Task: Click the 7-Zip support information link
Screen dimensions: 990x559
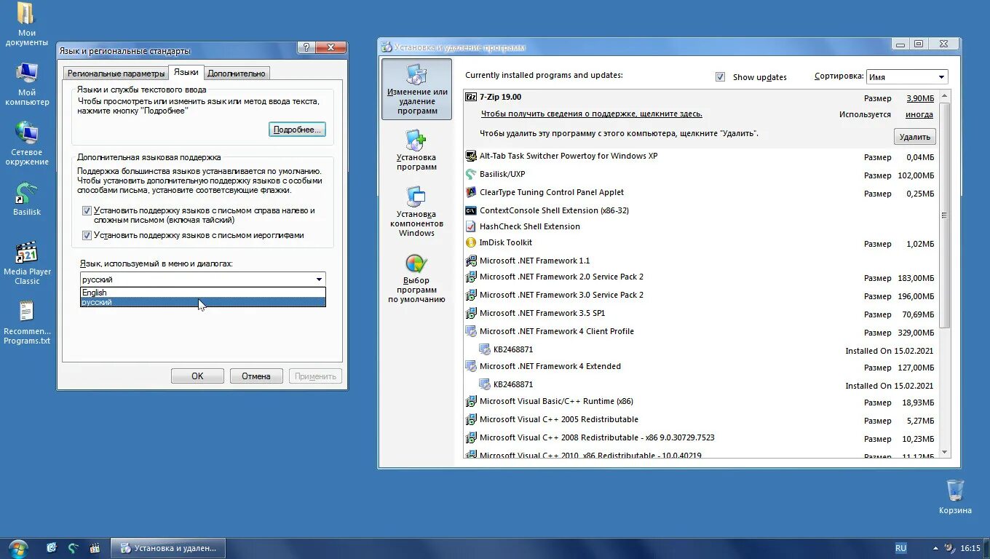Action: pyautogui.click(x=591, y=114)
